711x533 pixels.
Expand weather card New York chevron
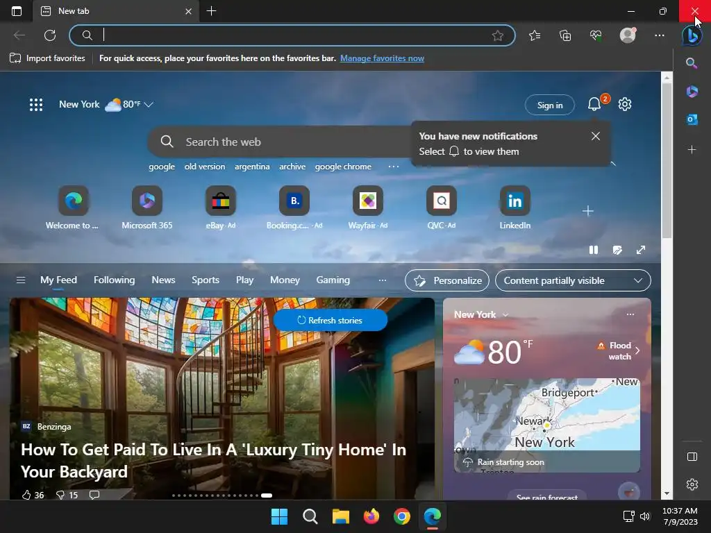point(505,314)
